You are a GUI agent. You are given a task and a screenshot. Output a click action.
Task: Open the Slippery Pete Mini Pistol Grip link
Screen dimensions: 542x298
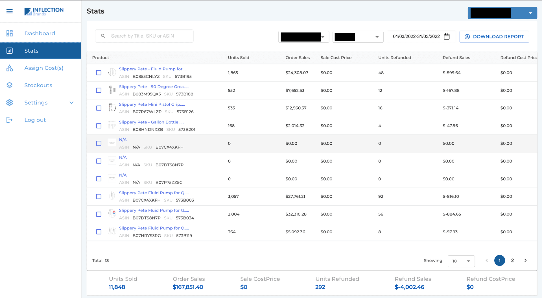pos(152,104)
